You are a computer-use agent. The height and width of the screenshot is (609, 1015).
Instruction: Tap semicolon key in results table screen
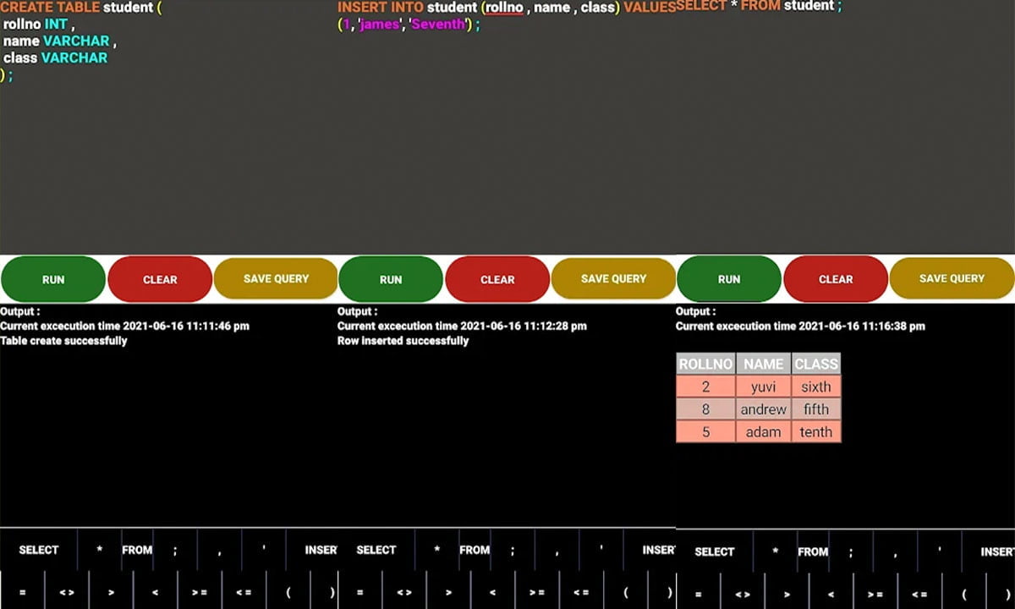[851, 551]
